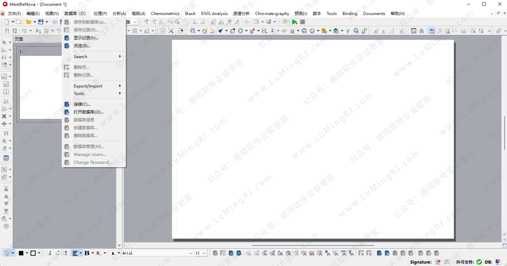
Task: Click the gray Stop script square button
Action: (x=303, y=22)
